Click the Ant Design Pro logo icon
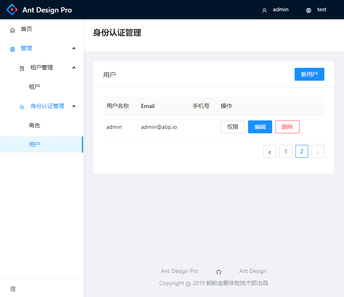The image size is (344, 297). pos(12,10)
